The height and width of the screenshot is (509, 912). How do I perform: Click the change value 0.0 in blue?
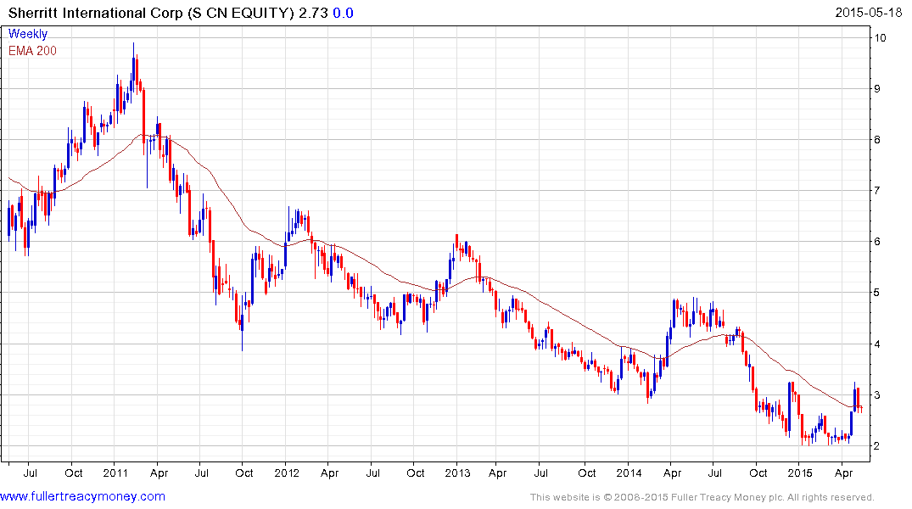coord(343,13)
